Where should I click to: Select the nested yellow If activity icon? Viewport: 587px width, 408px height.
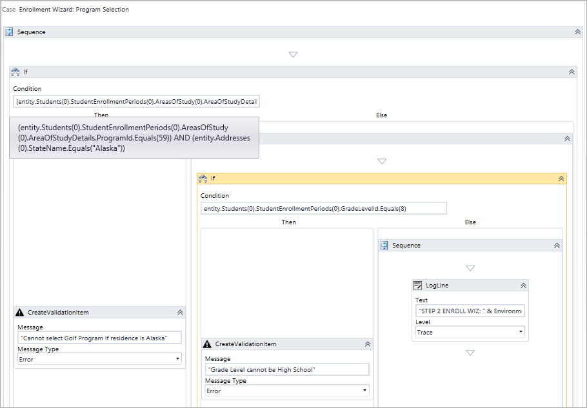tap(203, 178)
